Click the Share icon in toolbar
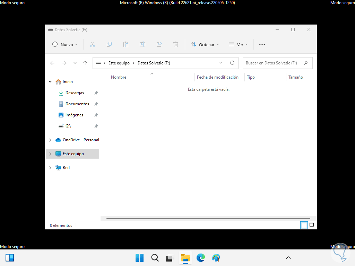 tap(159, 45)
